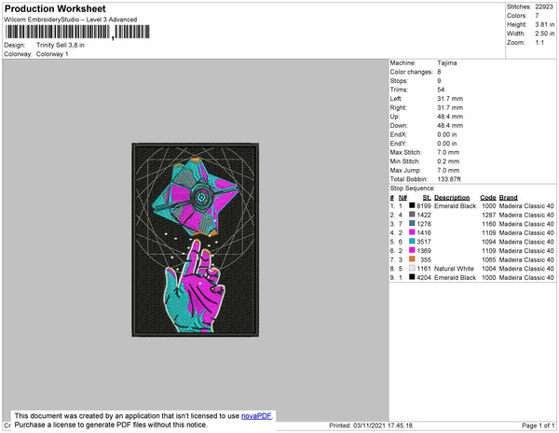Select the Up value '48.4 mm'
This screenshot has height=433, width=559.
(x=450, y=117)
